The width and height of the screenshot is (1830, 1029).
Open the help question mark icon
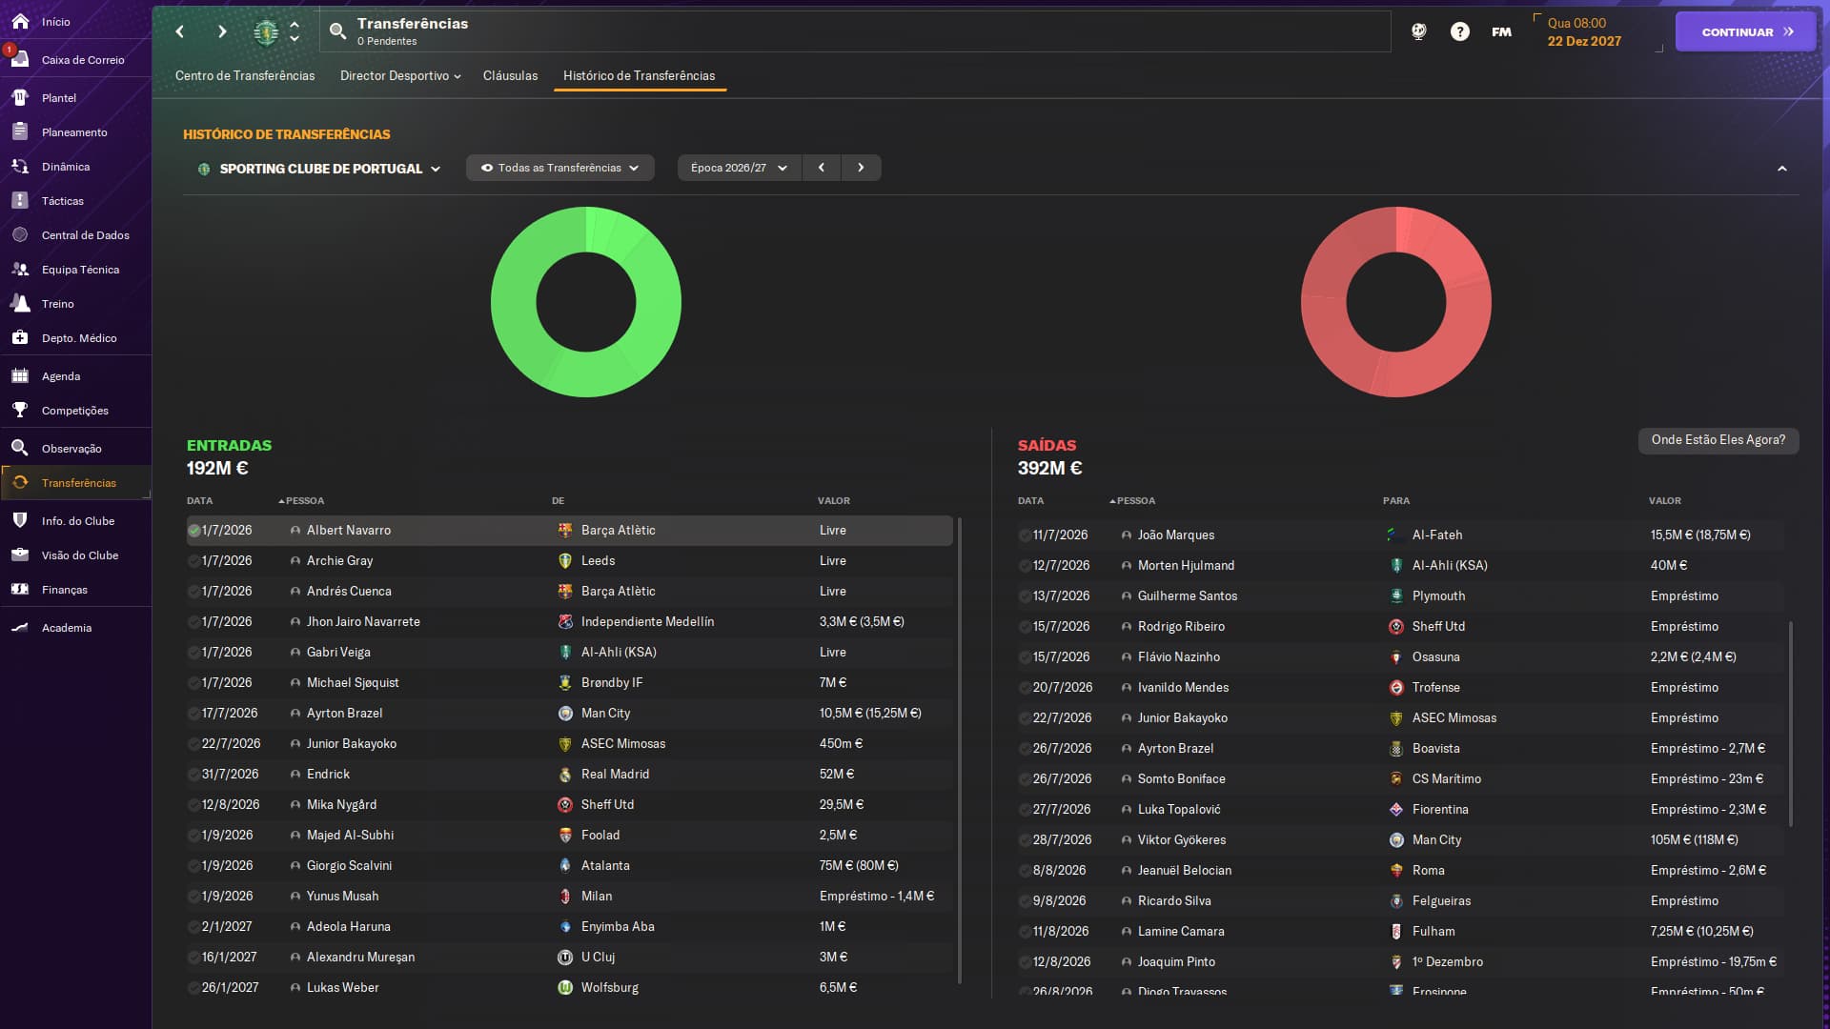(x=1459, y=31)
